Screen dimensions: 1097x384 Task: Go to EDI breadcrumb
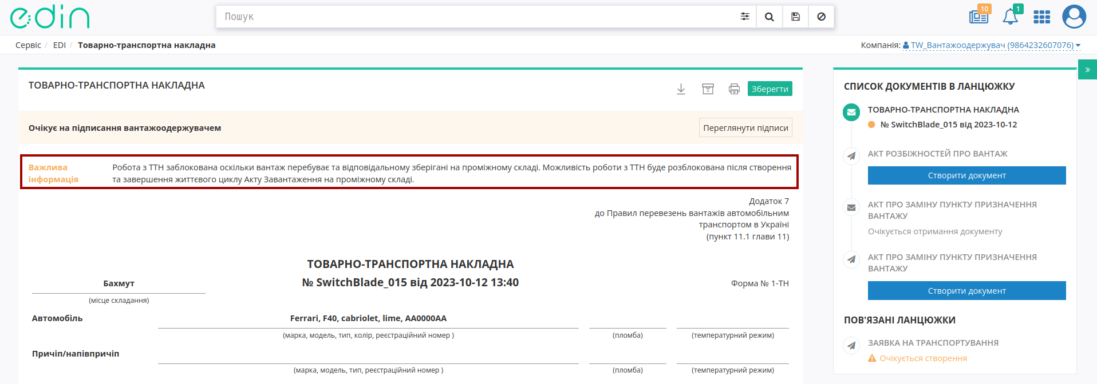coord(60,45)
